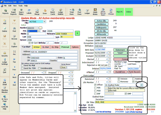This screenshot has width=161, height=115.
Task: Open Quick Books from toolbar
Action: pos(95,11)
